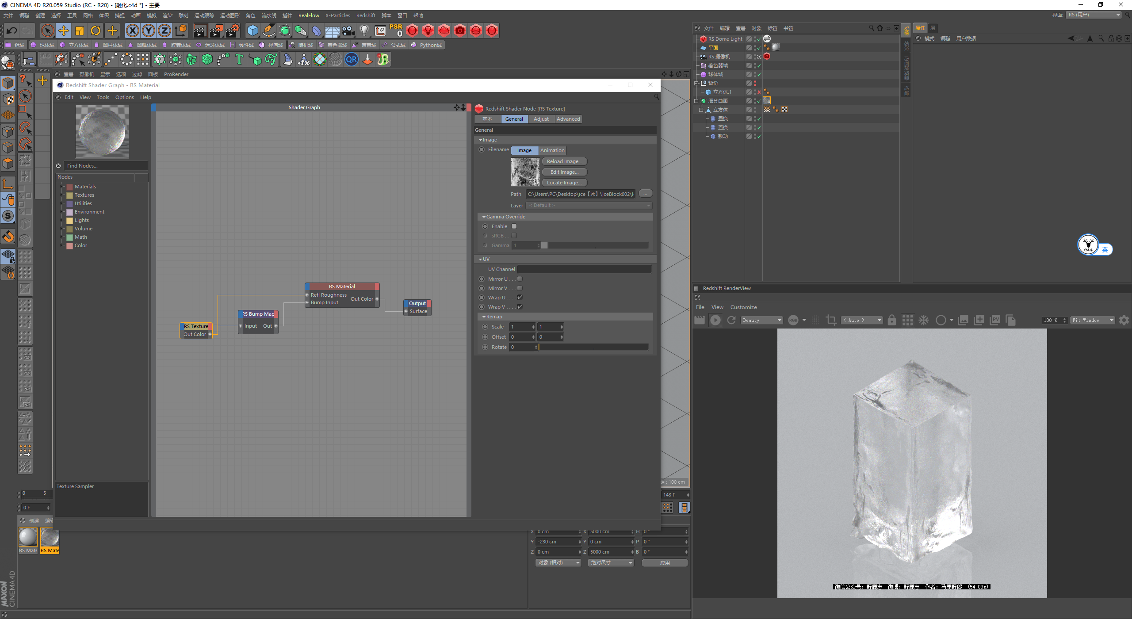Toggle the Z axis lock icon
Image resolution: width=1132 pixels, height=619 pixels.
pos(164,31)
